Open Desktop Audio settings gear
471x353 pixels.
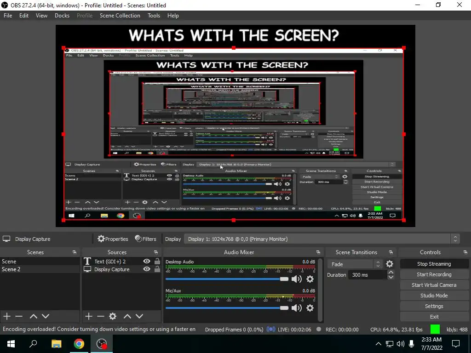(310, 279)
